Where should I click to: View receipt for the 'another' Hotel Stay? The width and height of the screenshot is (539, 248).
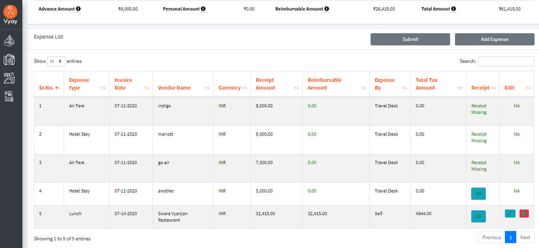pyautogui.click(x=478, y=194)
